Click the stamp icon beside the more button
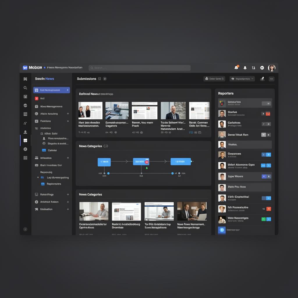 pyautogui.click(x=262, y=79)
